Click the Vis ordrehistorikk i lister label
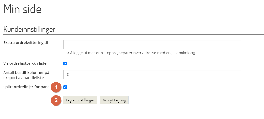 tap(25, 63)
